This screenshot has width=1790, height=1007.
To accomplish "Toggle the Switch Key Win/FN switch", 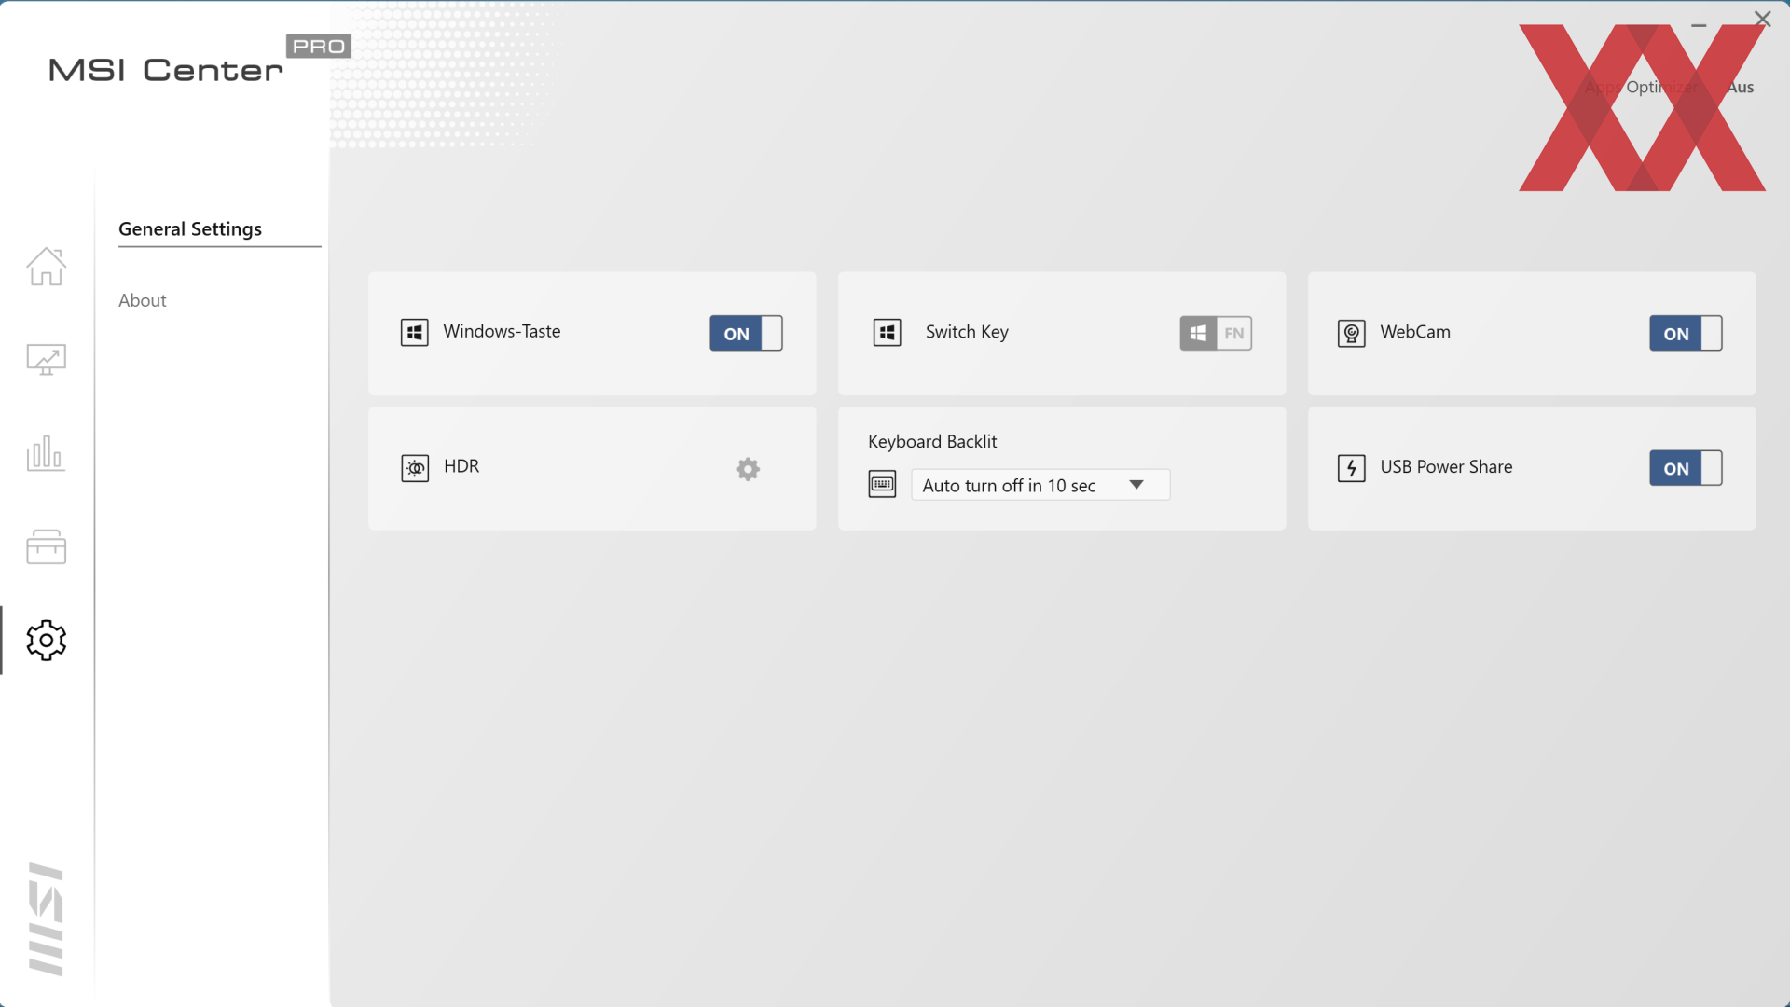I will 1216,333.
